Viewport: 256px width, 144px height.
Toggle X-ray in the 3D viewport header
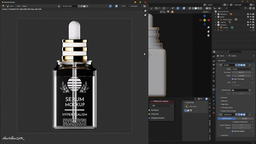tap(190, 8)
